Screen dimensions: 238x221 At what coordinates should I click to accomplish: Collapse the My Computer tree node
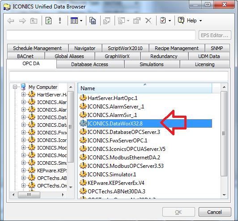pyautogui.click(x=15, y=87)
